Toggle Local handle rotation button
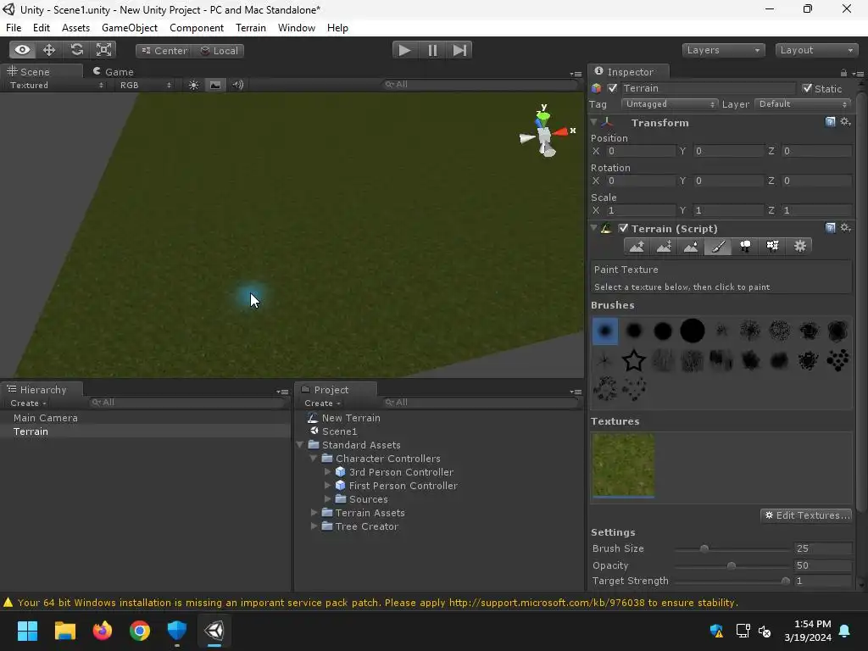This screenshot has width=868, height=651. coord(220,50)
